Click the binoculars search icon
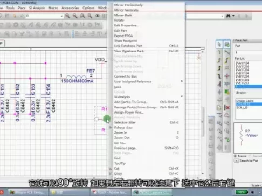Image resolution: width=262 pixels, height=196 pixels. coord(229,16)
